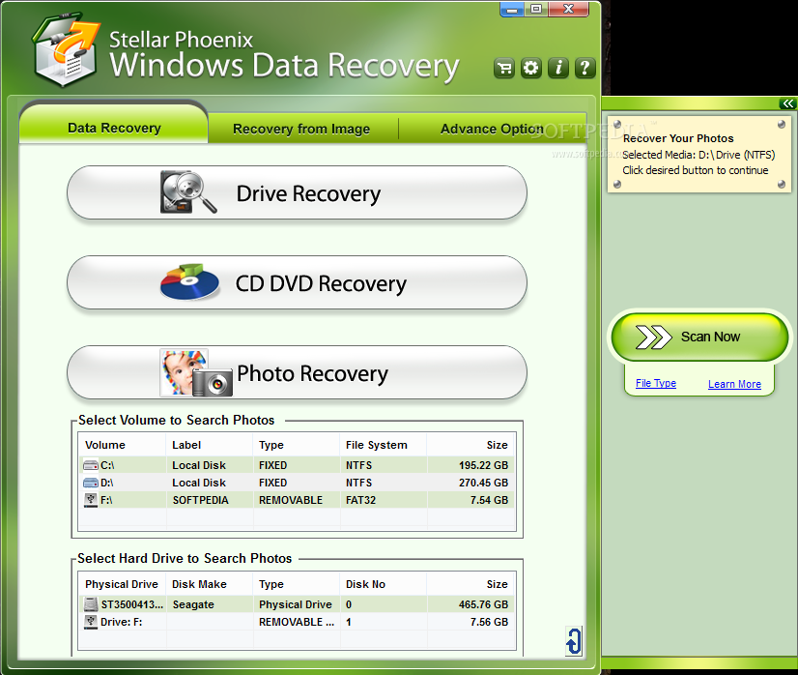Open help question mark icon
The width and height of the screenshot is (798, 675).
(585, 68)
